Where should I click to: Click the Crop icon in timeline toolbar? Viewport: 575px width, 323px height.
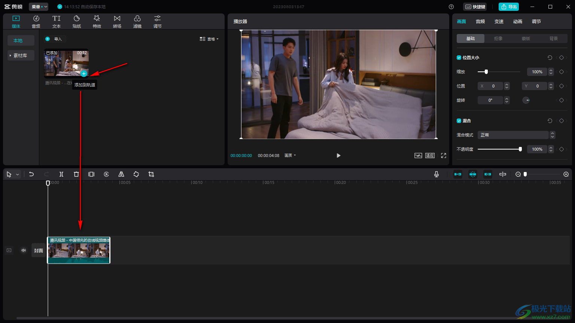(x=151, y=174)
